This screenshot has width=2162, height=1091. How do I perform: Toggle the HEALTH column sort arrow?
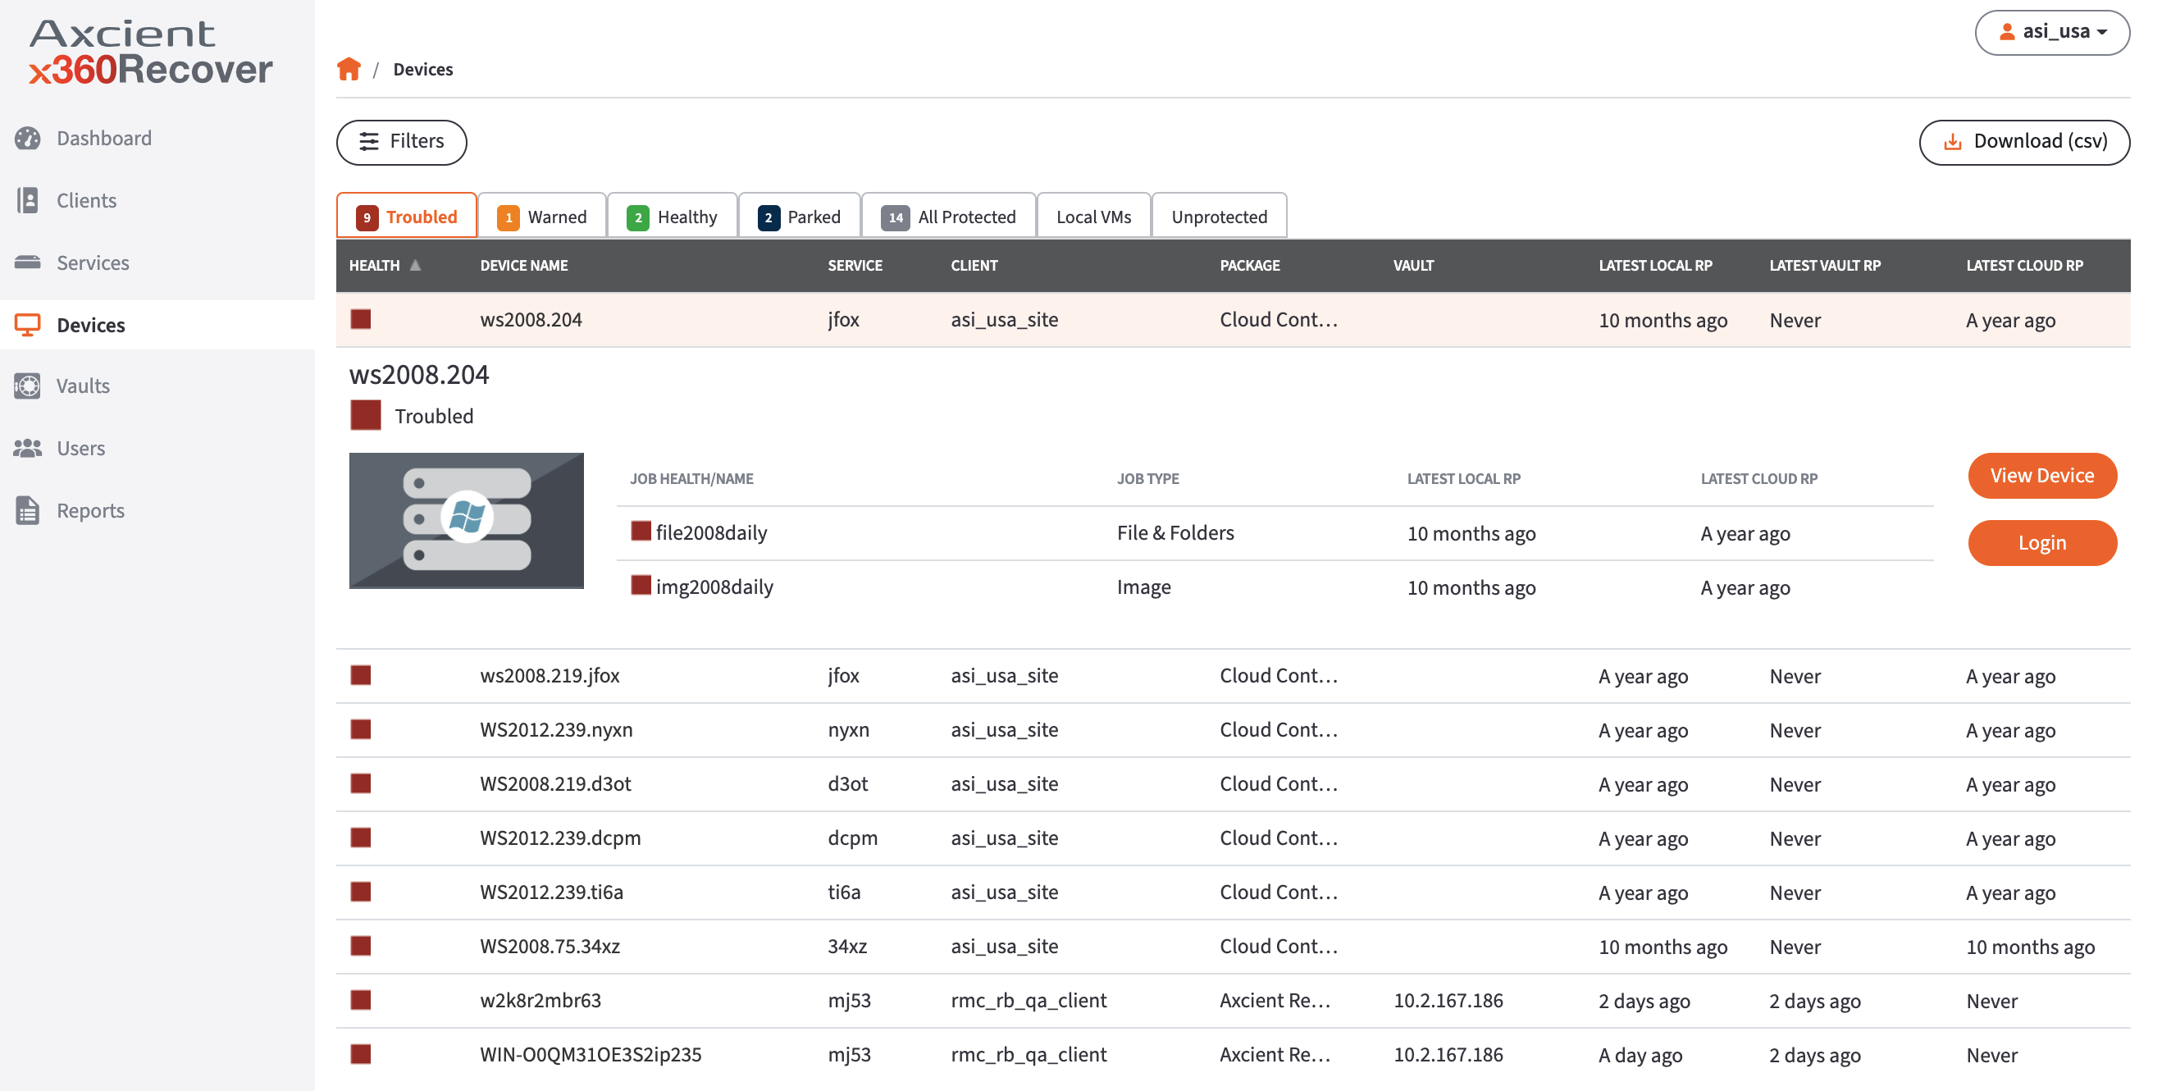(x=415, y=264)
